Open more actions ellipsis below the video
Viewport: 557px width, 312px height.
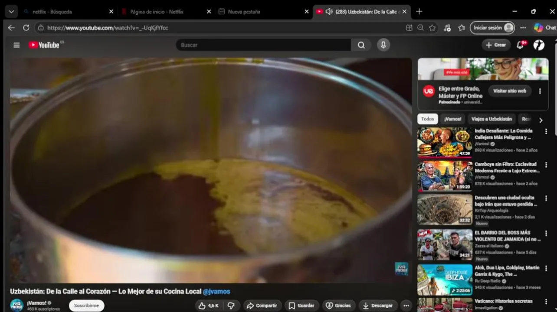pyautogui.click(x=406, y=305)
